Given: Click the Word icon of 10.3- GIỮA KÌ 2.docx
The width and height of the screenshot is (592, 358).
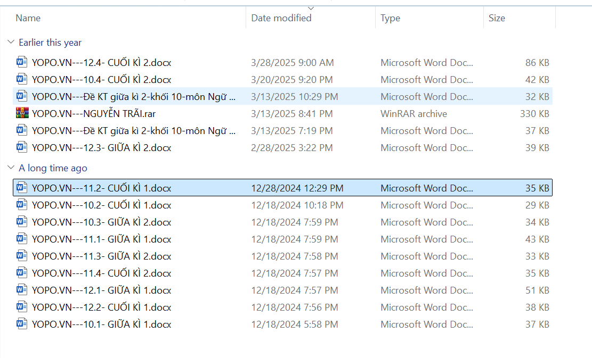Looking at the screenshot, I should tap(22, 222).
